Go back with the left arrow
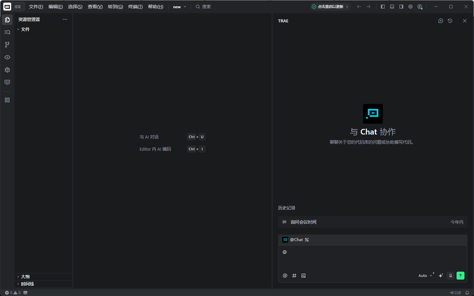Screen dimensions: 474x296 (x=359, y=7)
